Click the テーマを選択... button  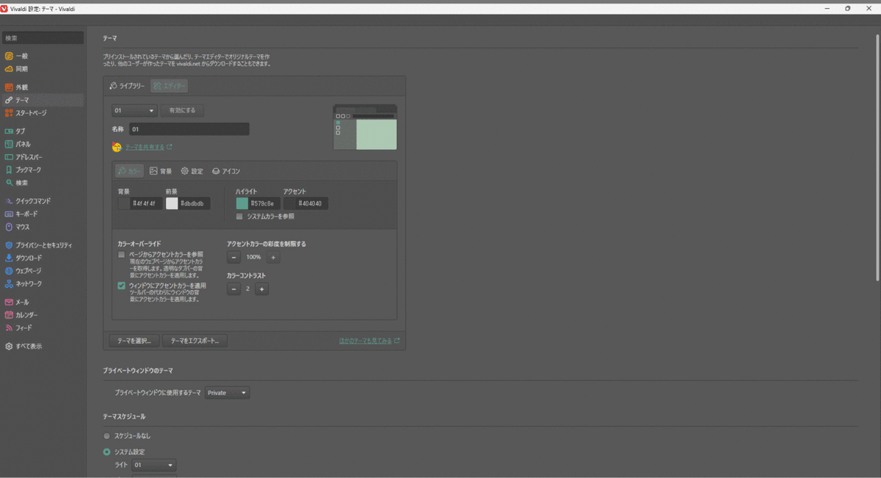134,341
